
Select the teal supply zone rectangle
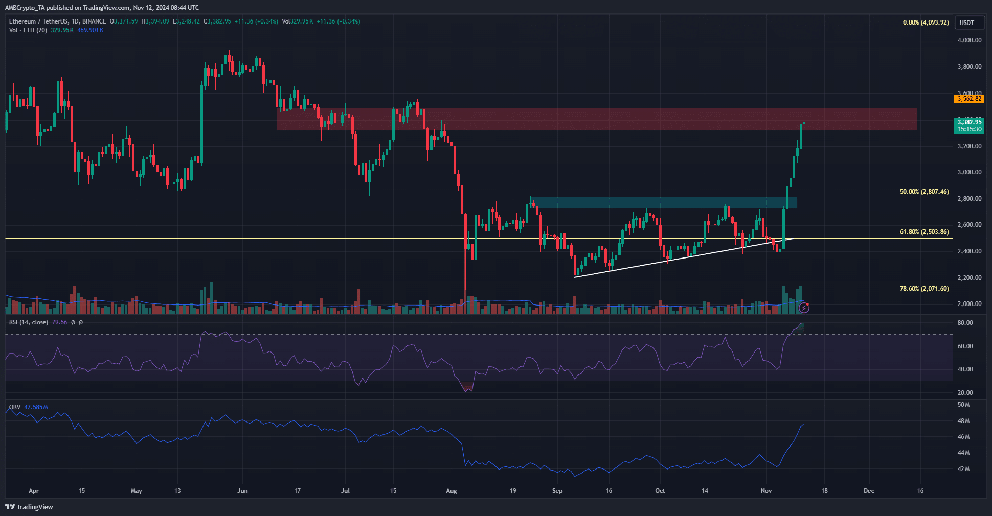664,203
